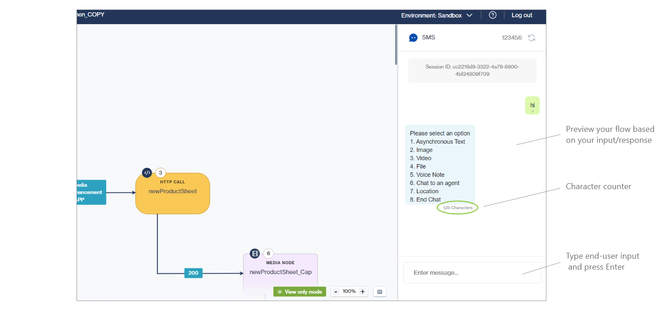Viewport: 663px width, 311px height.
Task: Select the newProductSheet HTTP call node
Action: (x=173, y=193)
